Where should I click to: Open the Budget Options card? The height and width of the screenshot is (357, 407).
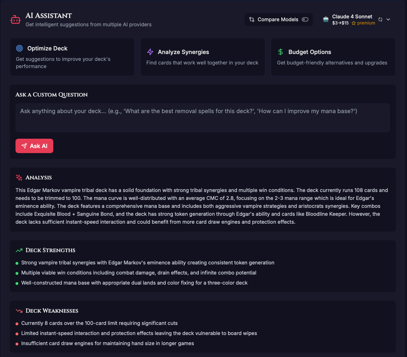(x=333, y=57)
